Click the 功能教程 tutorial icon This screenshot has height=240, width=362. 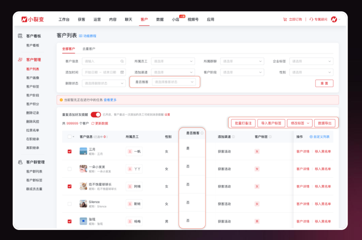coord(81,36)
